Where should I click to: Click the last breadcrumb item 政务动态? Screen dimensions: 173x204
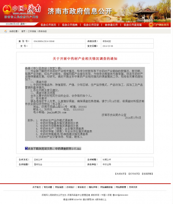42,31
